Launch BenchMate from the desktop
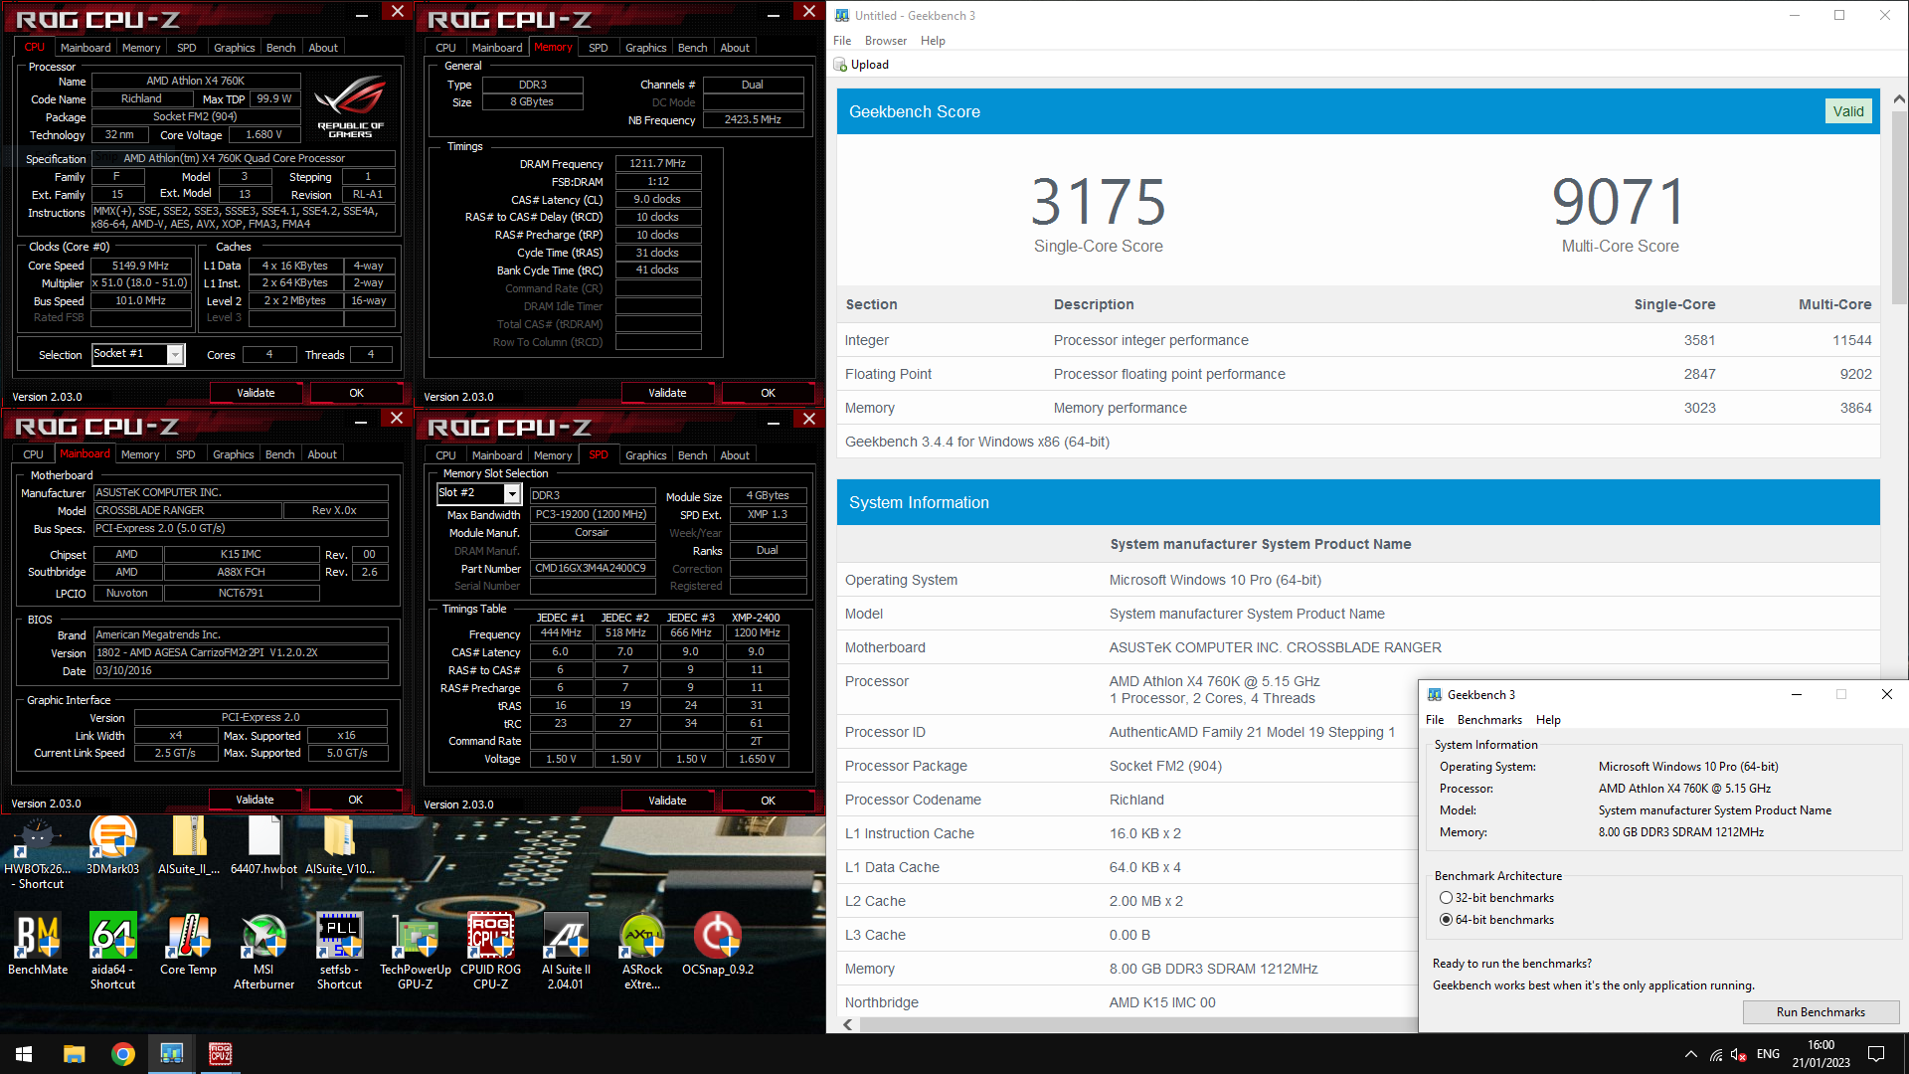The height and width of the screenshot is (1074, 1909). click(x=38, y=944)
